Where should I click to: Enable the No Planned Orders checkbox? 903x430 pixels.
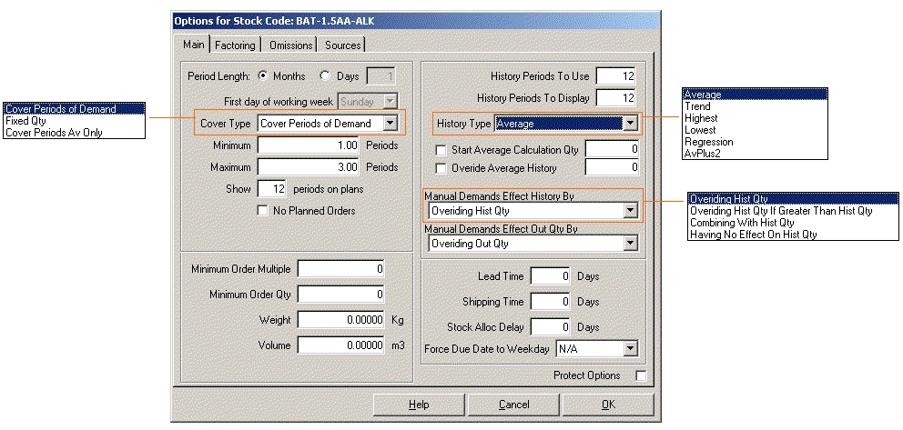264,211
